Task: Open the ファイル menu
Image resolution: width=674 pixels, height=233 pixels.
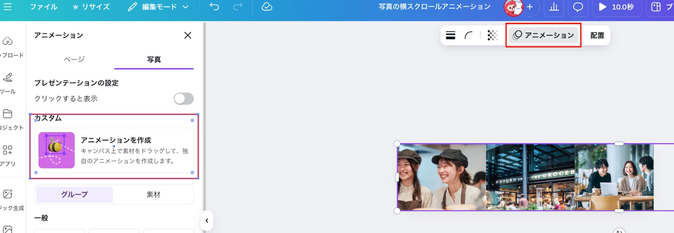Action: (x=44, y=7)
